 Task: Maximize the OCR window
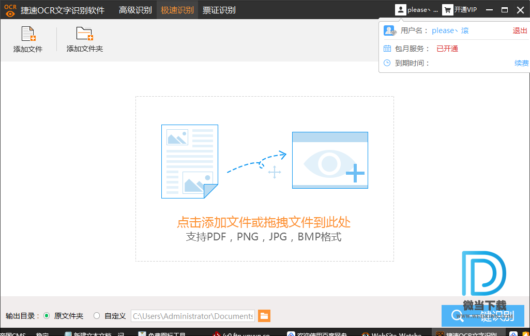click(x=505, y=10)
